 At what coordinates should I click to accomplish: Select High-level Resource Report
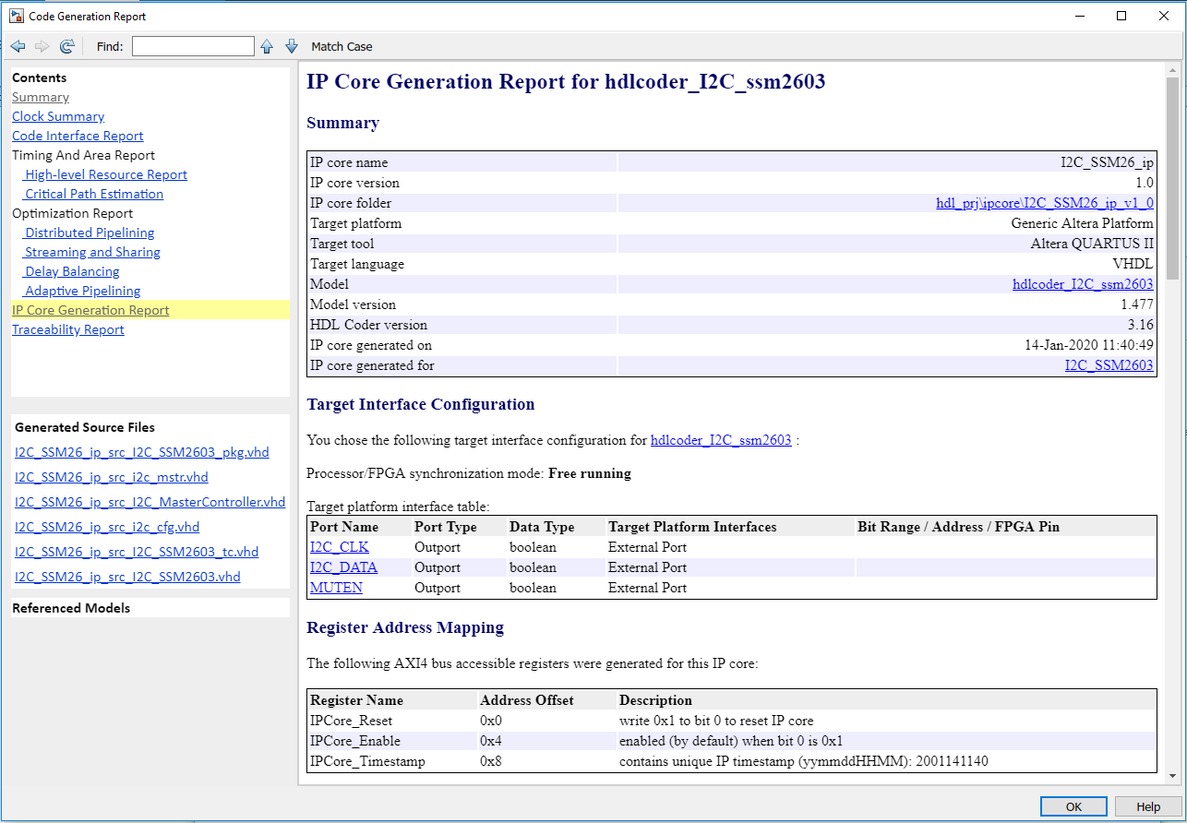click(x=106, y=174)
